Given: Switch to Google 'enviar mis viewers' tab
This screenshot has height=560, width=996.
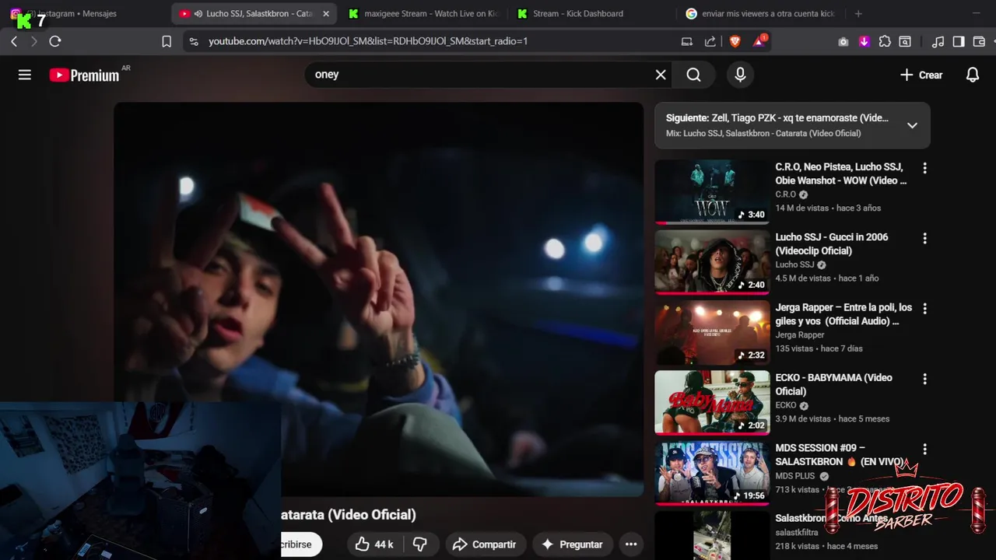Looking at the screenshot, I should (759, 13).
